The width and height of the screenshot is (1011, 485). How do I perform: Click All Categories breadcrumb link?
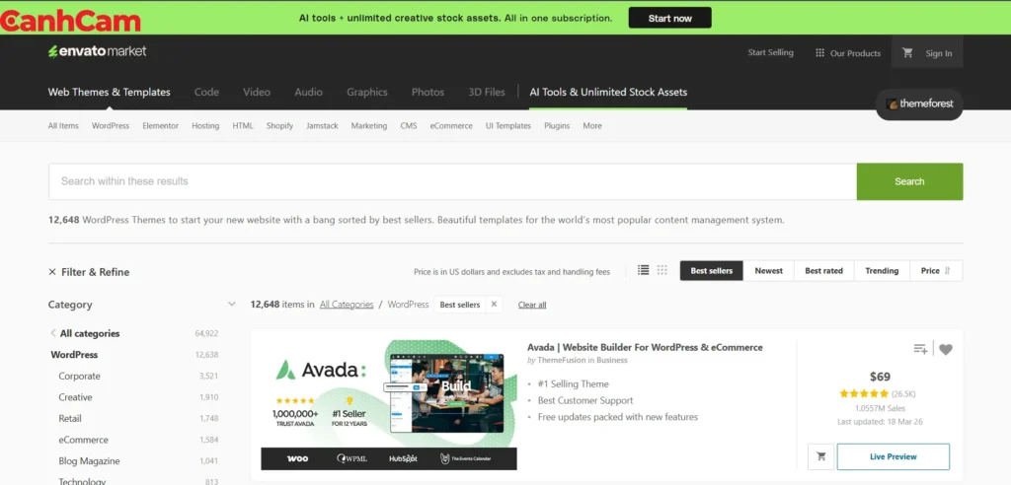(x=347, y=304)
